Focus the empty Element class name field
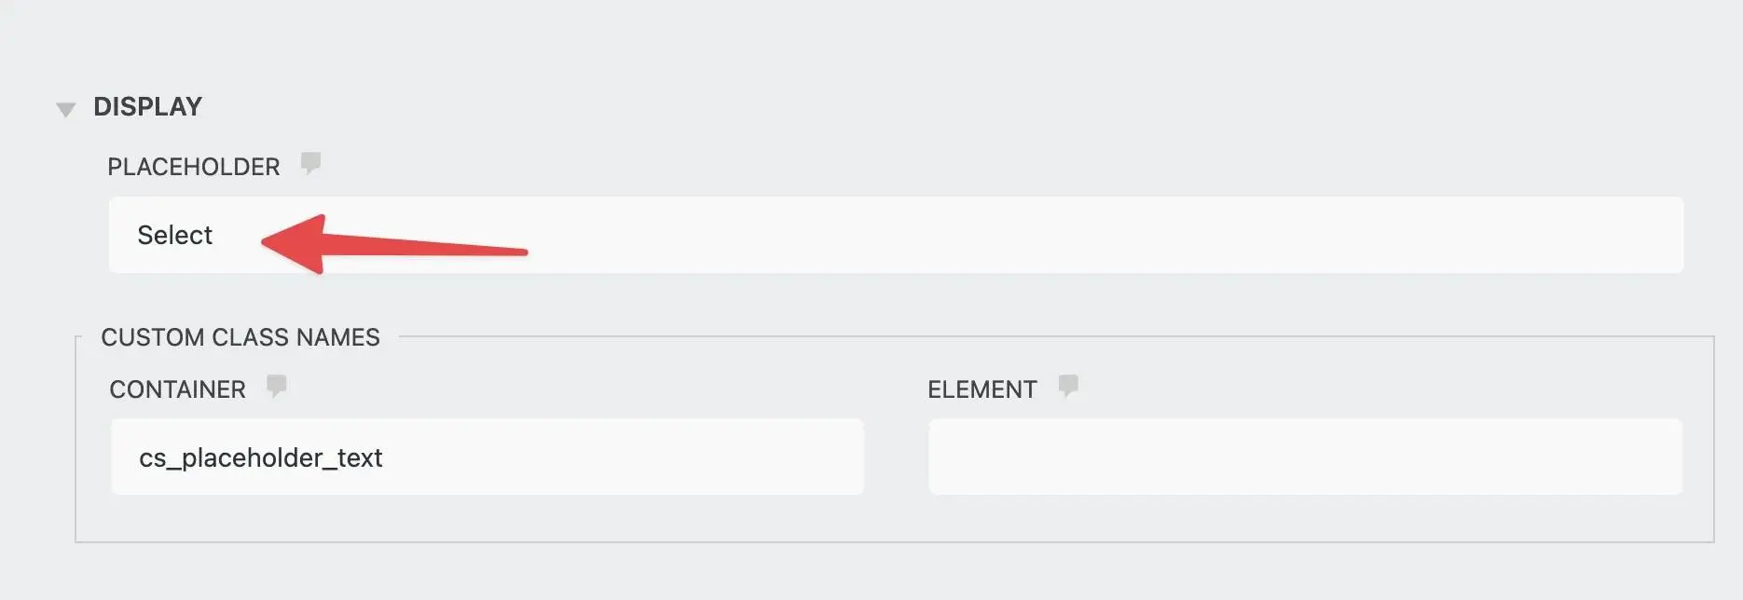The image size is (1743, 600). point(1306,457)
